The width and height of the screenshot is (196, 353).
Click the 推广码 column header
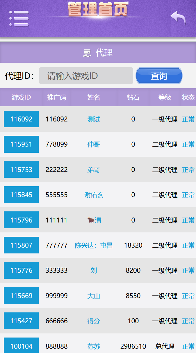coord(56,97)
